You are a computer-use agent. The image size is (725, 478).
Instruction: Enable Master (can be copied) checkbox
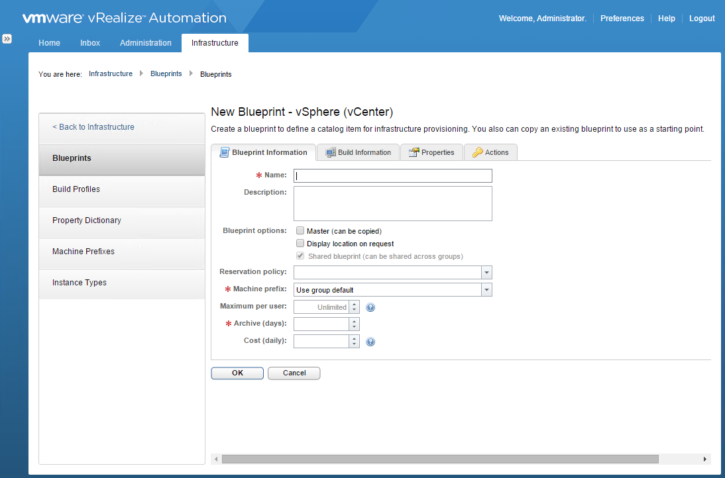click(300, 230)
